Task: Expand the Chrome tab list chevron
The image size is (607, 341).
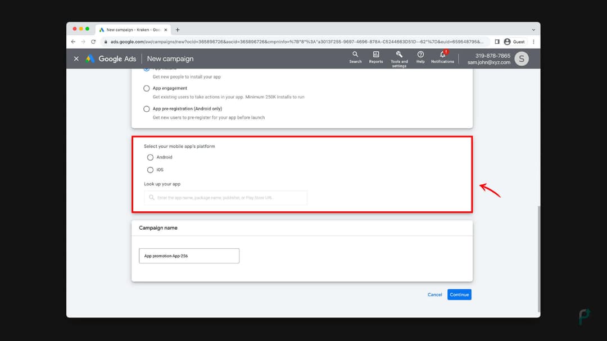Action: coord(533,29)
